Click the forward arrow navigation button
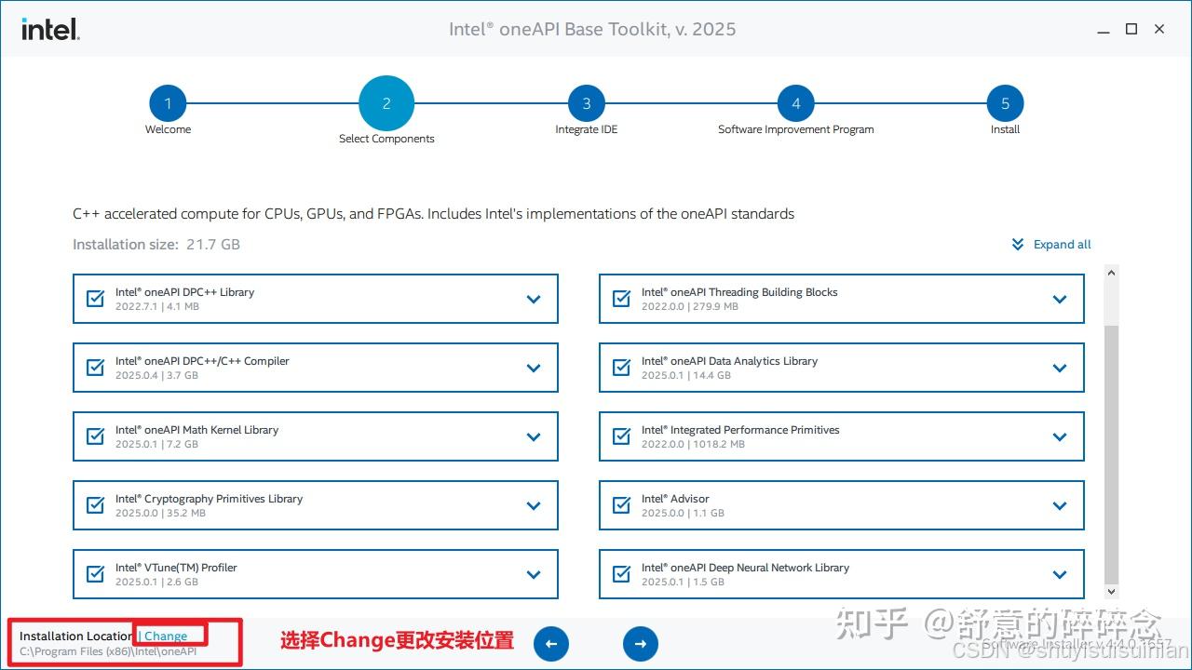 coord(640,643)
